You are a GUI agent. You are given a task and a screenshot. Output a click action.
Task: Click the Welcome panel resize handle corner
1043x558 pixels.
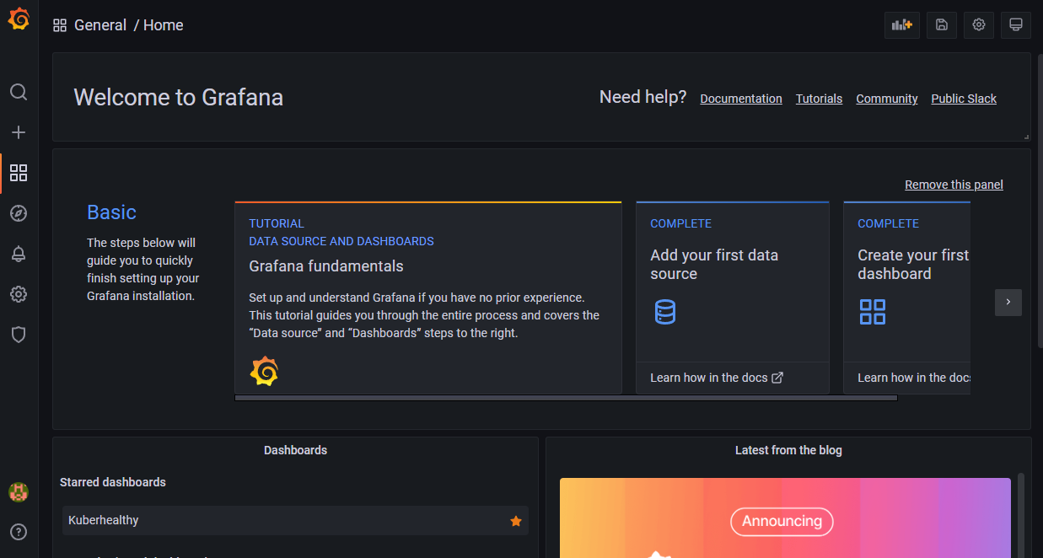pos(1026,137)
